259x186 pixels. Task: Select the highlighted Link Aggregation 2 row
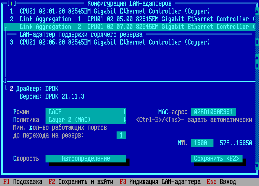(x=129, y=27)
